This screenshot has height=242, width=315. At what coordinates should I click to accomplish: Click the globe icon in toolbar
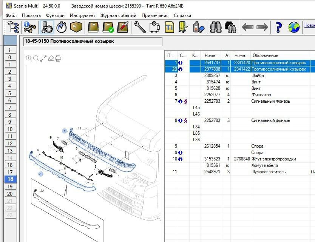(x=294, y=27)
